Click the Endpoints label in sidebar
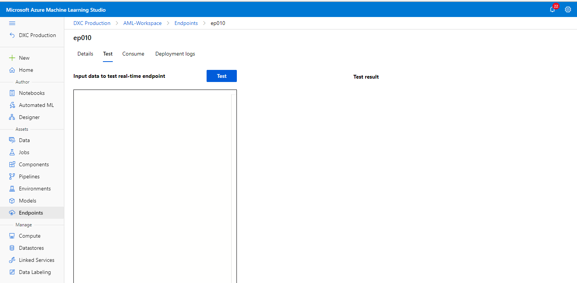Screen dimensions: 577x283 (31, 213)
